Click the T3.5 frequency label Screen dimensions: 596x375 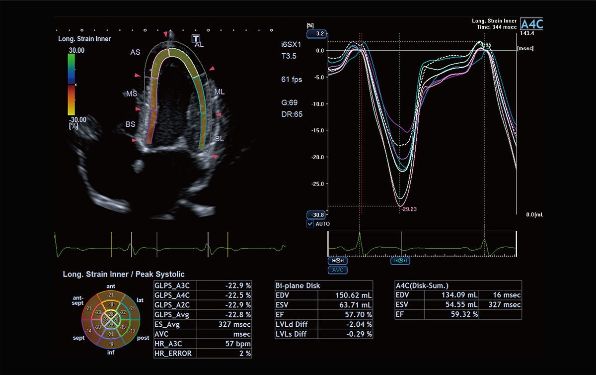tap(289, 56)
